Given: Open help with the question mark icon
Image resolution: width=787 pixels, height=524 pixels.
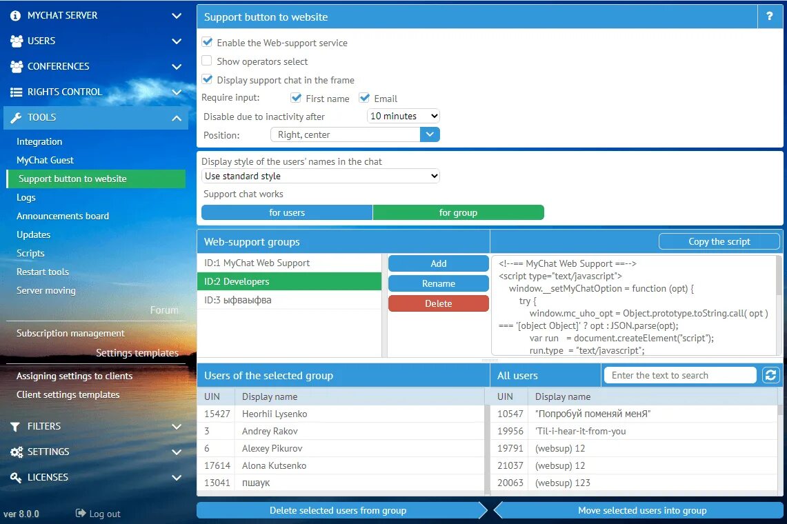Looking at the screenshot, I should point(770,17).
